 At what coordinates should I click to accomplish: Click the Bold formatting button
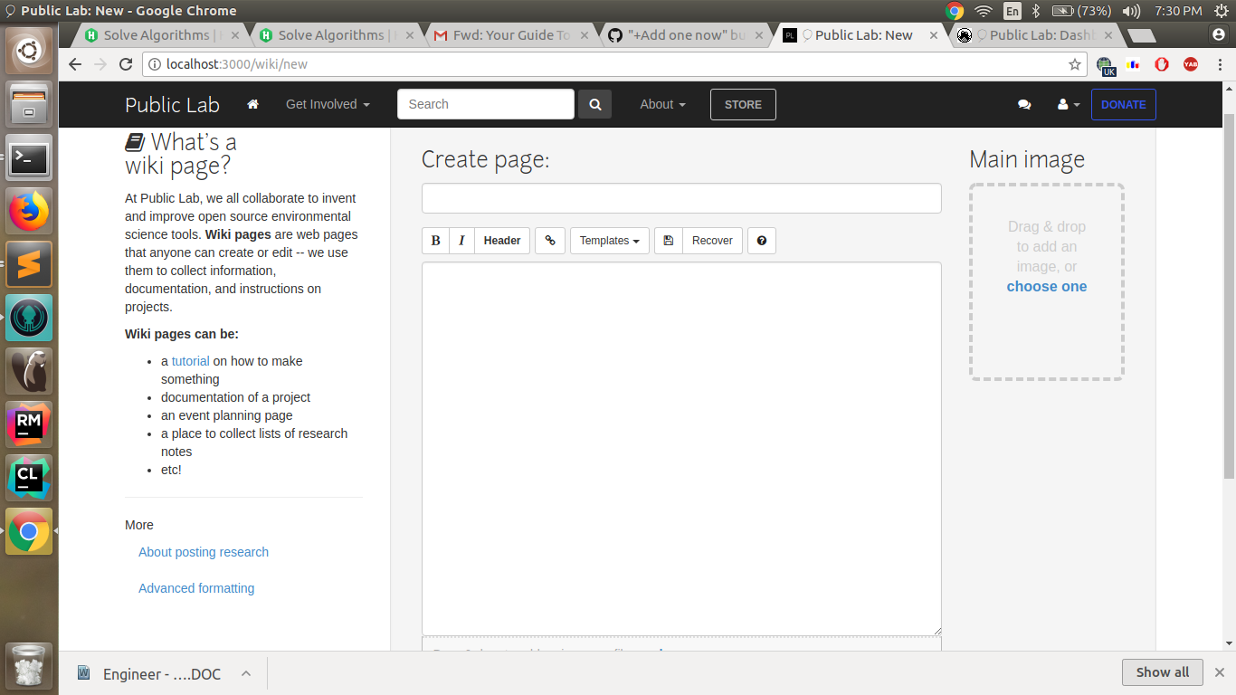435,241
